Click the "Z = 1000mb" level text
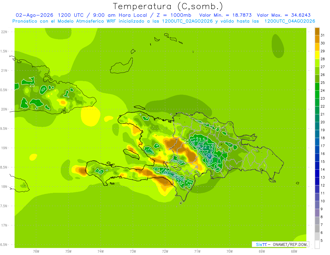 [174, 15]
